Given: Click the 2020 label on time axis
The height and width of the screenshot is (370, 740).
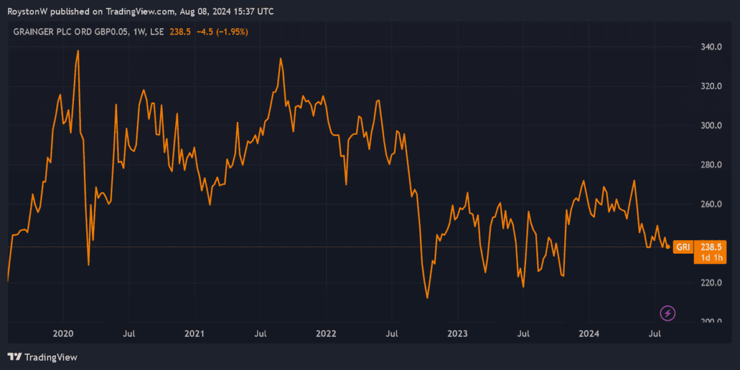Looking at the screenshot, I should [x=63, y=334].
